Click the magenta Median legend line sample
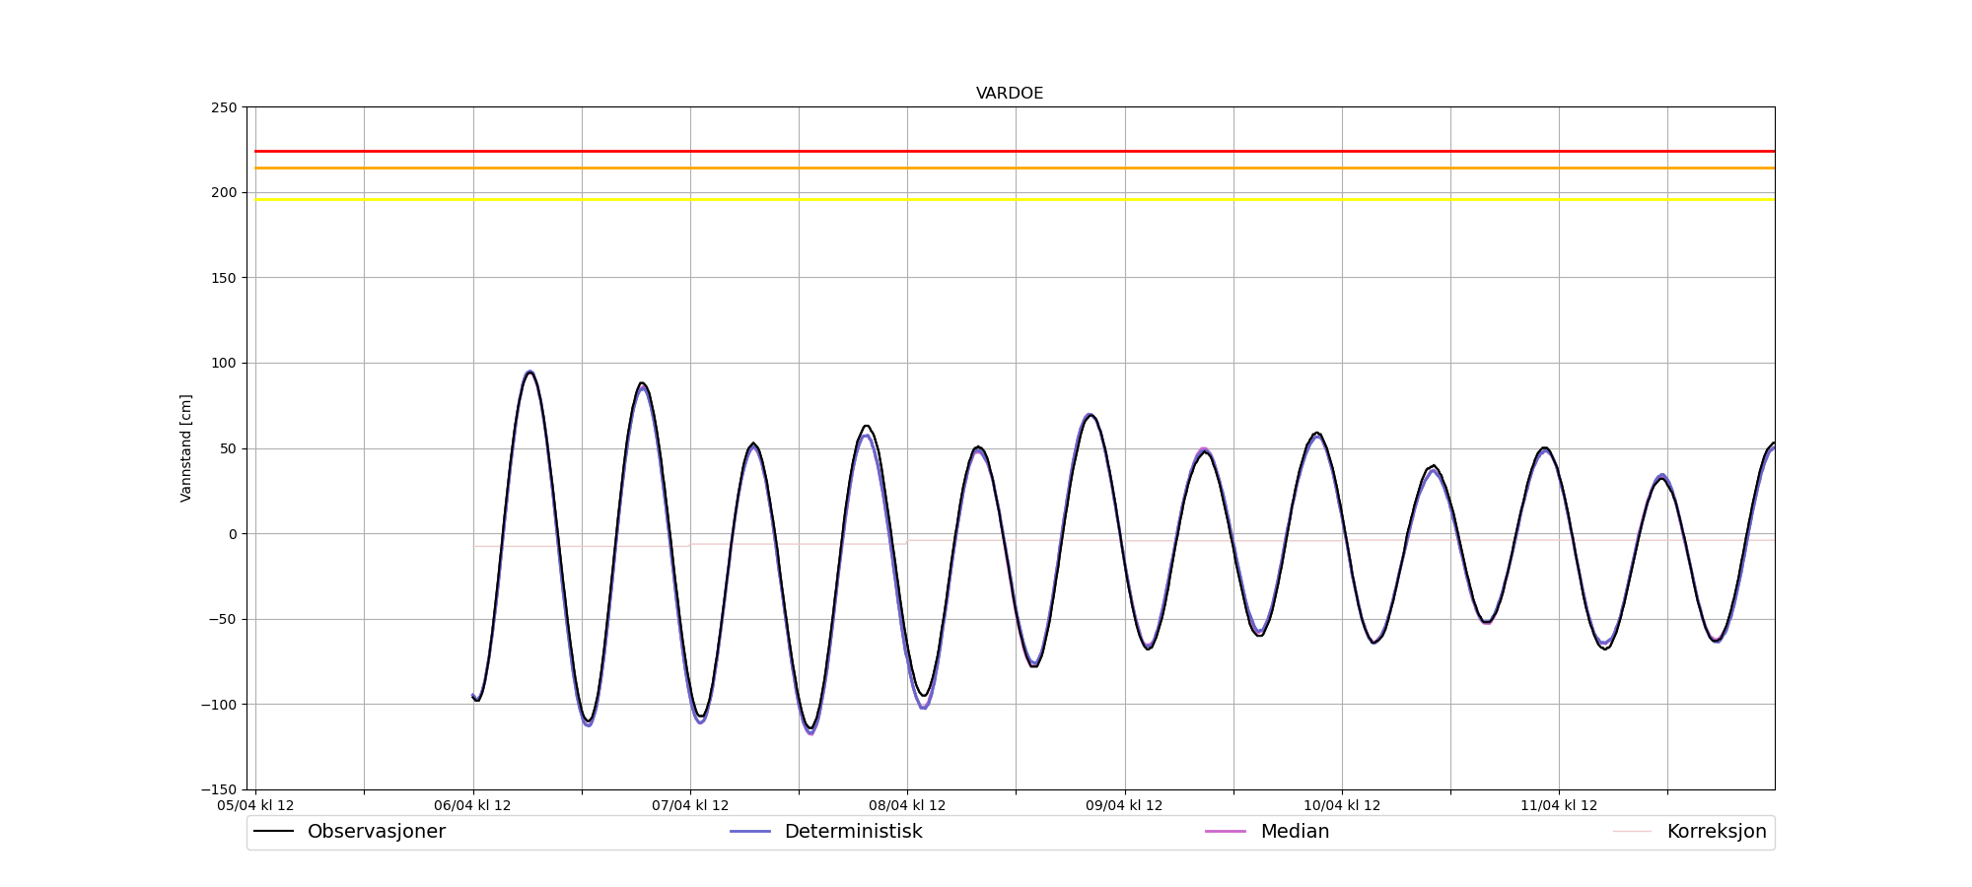The width and height of the screenshot is (1972, 887). pos(1226,832)
